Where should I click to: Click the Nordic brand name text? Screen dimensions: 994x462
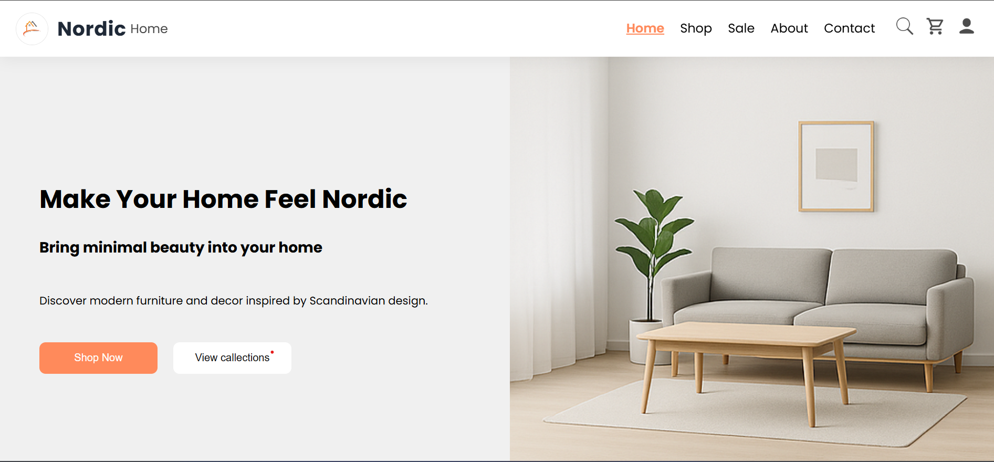[x=91, y=28]
